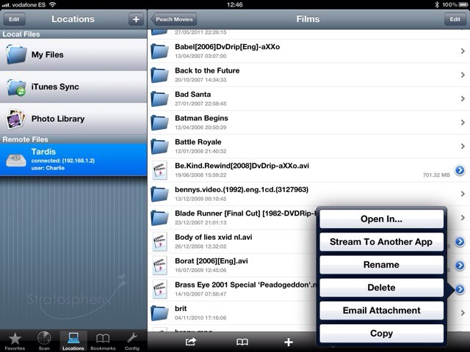Screen dimensions: 470x352
Task: Select 'Battle Royale' title text
Action: click(x=198, y=142)
